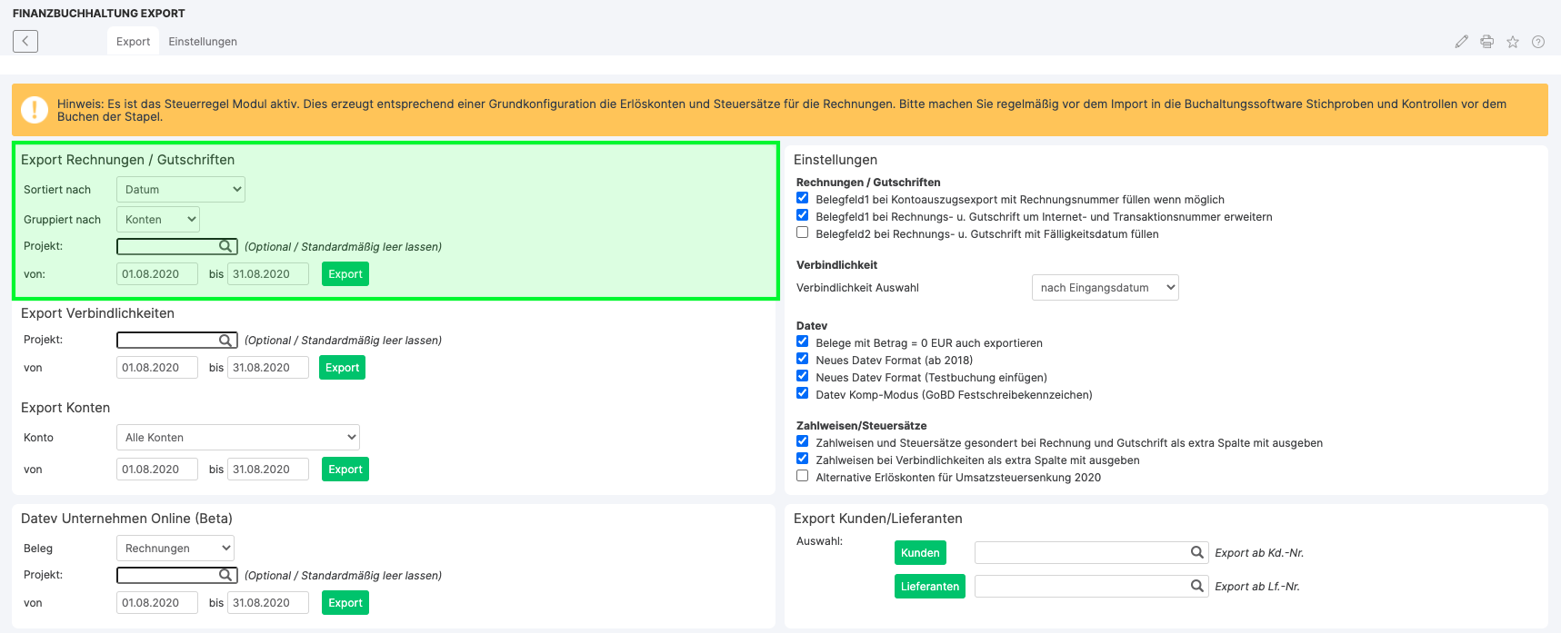Expand the Alle Konten dropdown

click(x=238, y=438)
